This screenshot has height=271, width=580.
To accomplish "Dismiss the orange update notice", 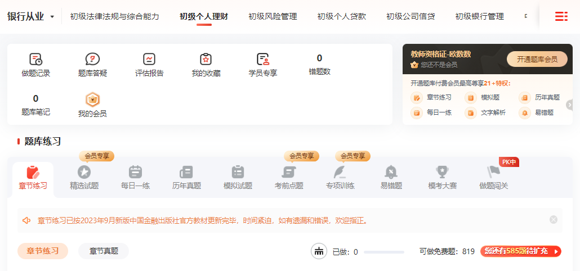I will click(x=554, y=220).
